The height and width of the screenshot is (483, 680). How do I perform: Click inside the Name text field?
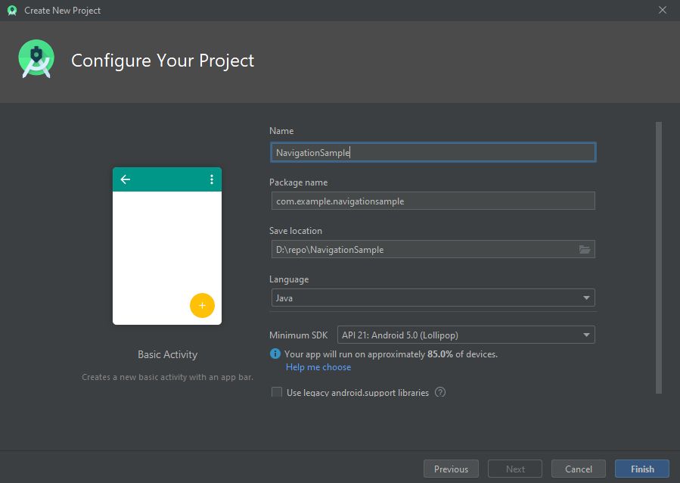[x=432, y=151]
